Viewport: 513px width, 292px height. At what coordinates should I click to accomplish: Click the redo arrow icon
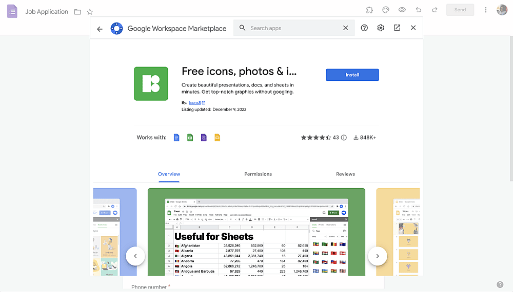pos(435,10)
